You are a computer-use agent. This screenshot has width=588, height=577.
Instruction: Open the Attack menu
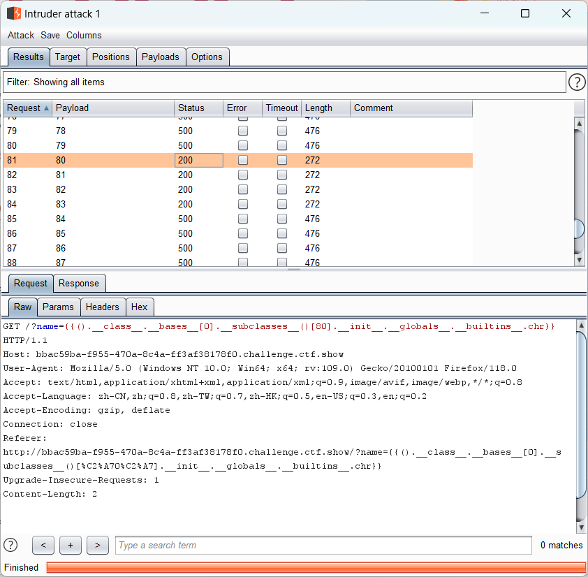(x=21, y=36)
